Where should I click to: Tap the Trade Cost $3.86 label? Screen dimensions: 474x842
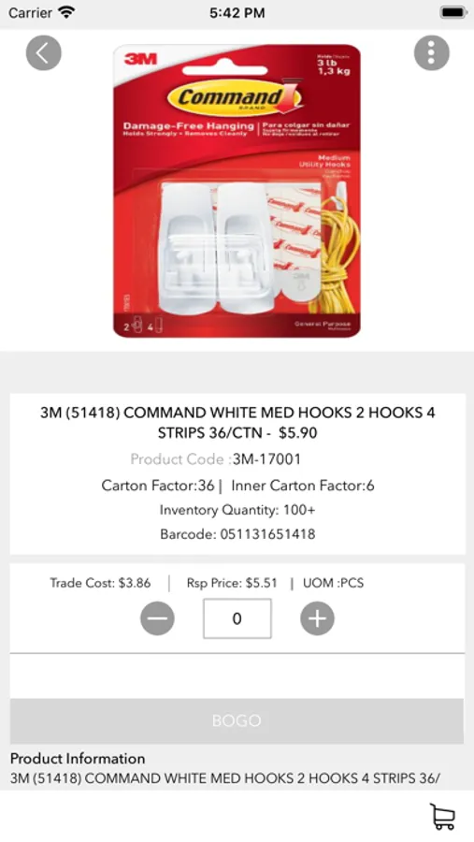point(100,583)
